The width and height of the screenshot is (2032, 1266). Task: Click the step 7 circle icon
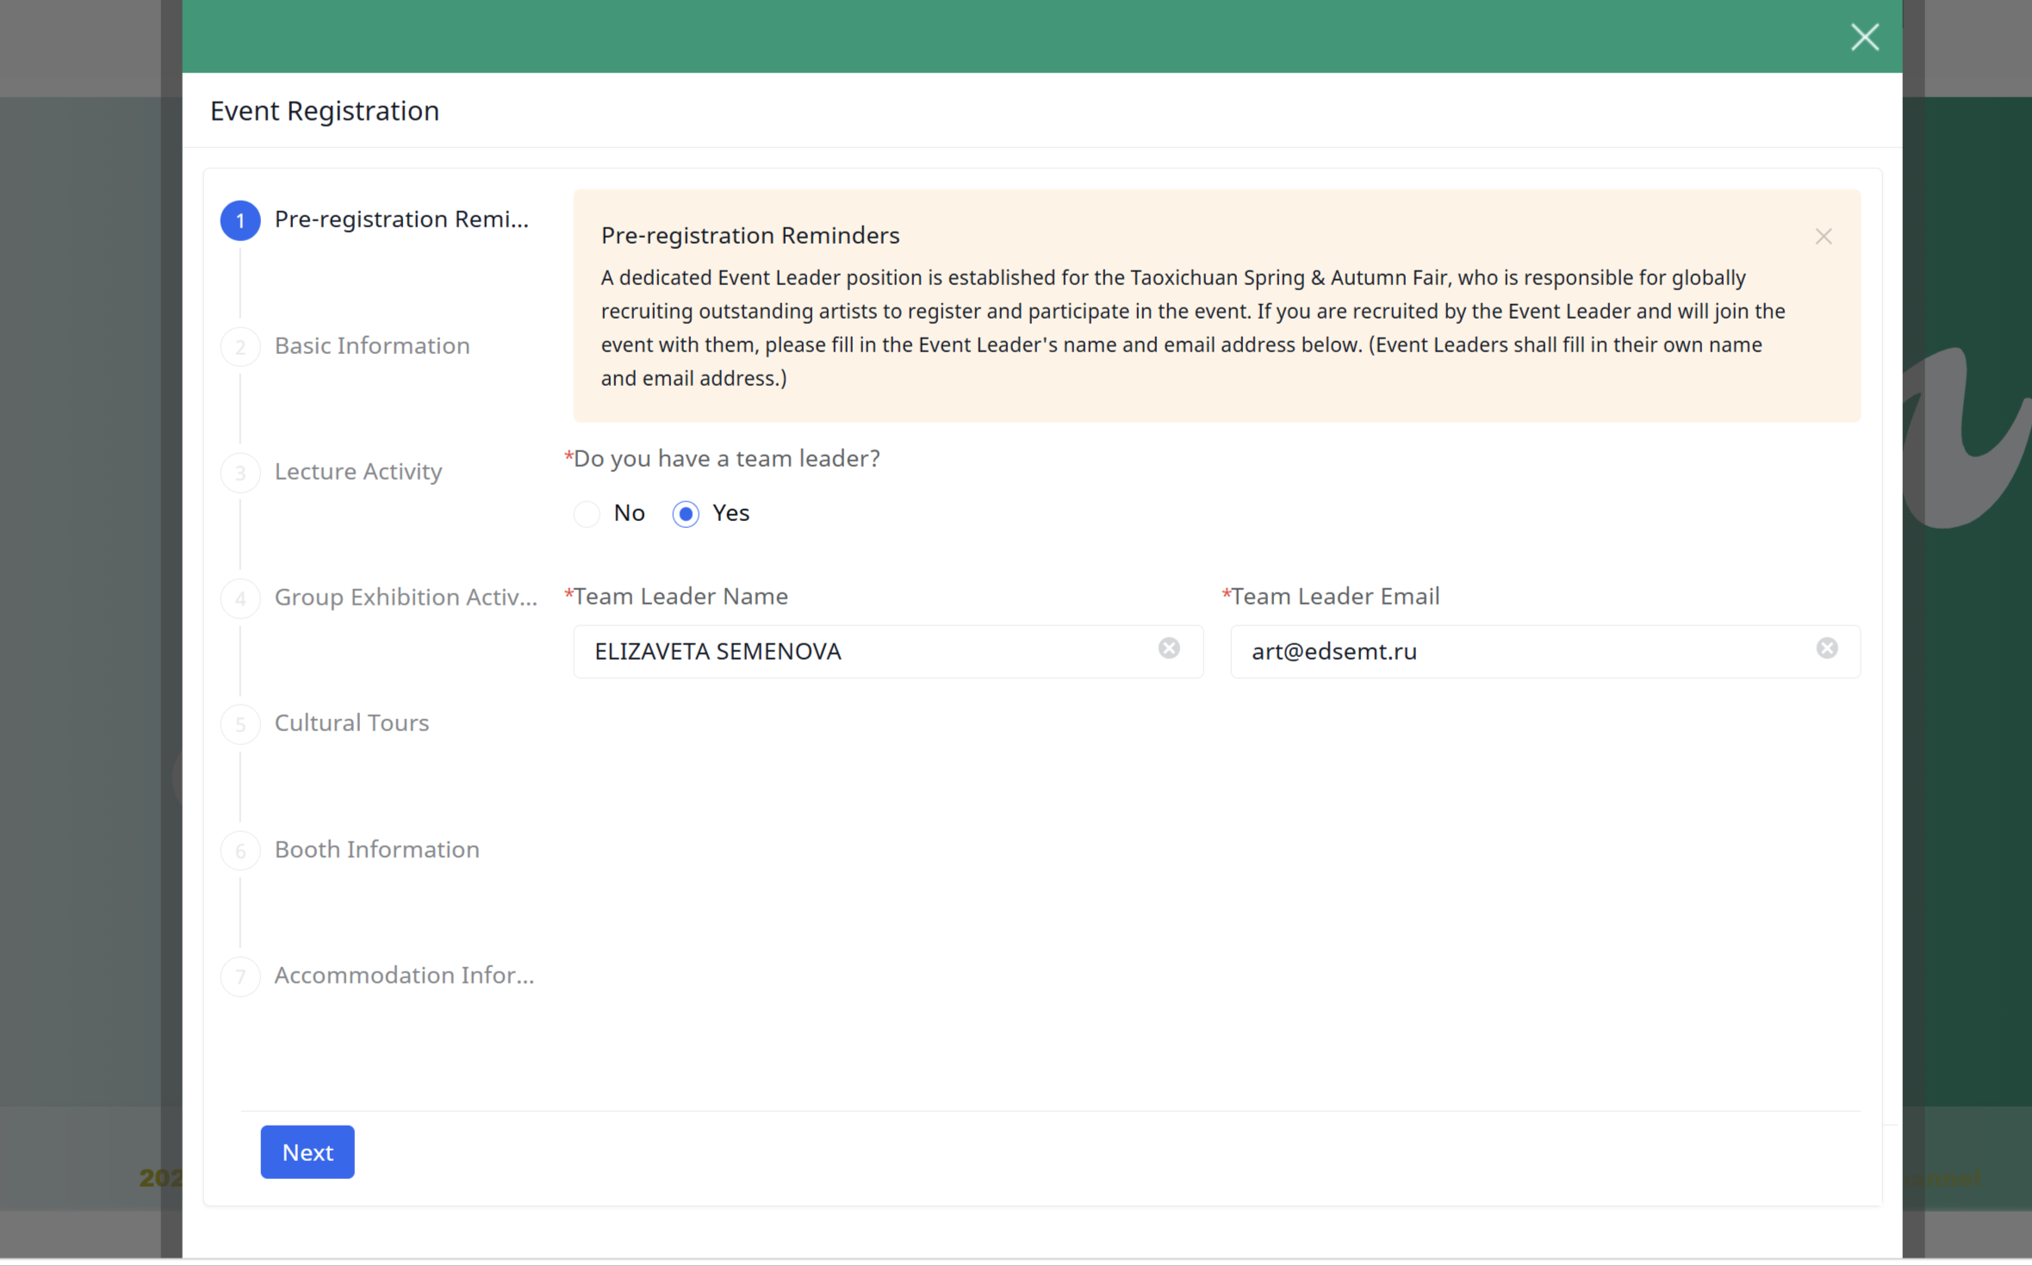[x=240, y=977]
